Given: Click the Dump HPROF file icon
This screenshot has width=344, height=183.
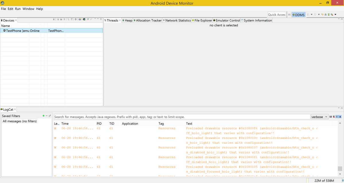Looking at the screenshot, I should 61,19.
